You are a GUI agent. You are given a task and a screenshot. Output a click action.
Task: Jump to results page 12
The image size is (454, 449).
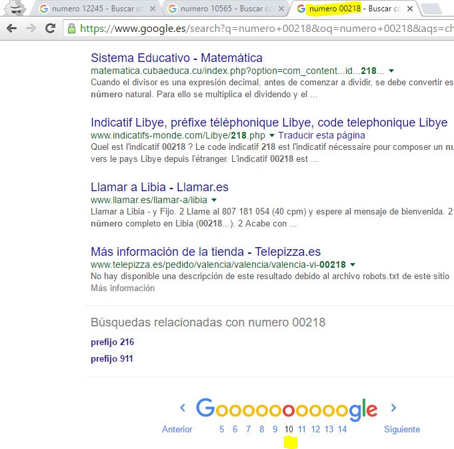coord(315,429)
